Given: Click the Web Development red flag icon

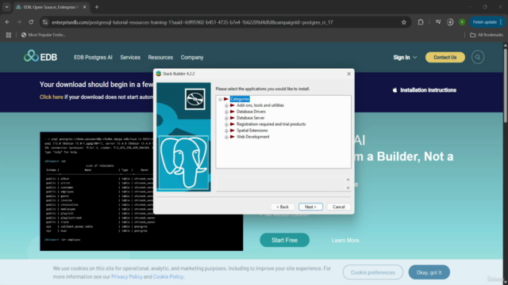Looking at the screenshot, I should [233, 137].
